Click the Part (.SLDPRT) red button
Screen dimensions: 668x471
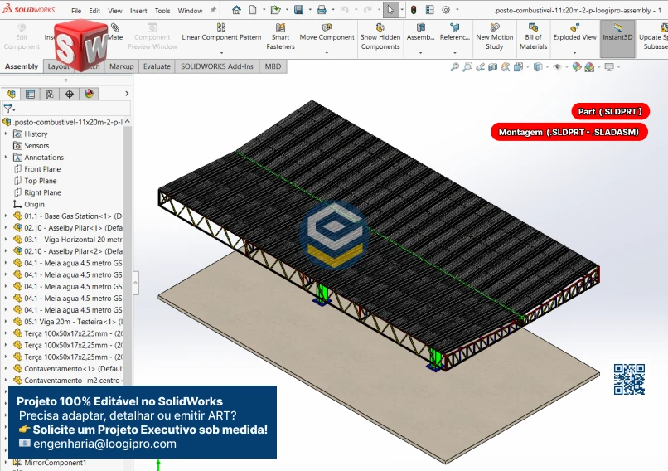[x=610, y=111]
